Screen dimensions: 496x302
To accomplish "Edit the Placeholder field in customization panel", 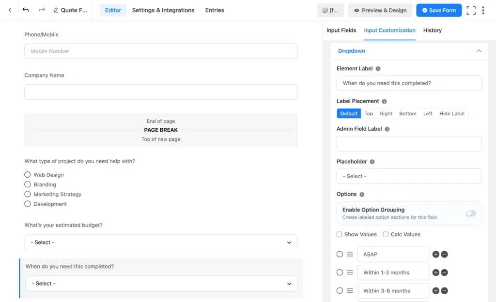I will point(409,176).
